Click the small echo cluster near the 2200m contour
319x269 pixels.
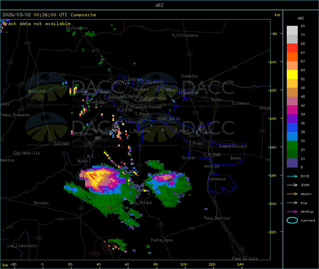(x=115, y=245)
